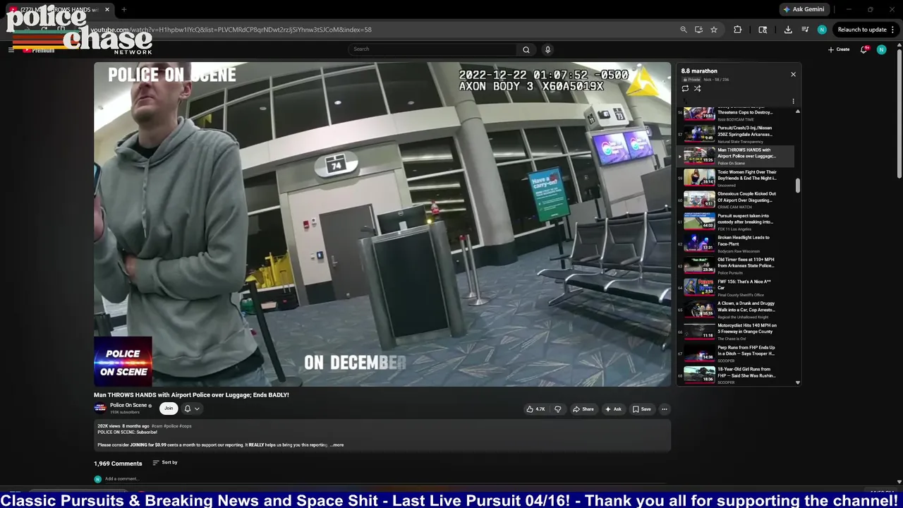Share the video
The height and width of the screenshot is (508, 903).
pos(583,409)
